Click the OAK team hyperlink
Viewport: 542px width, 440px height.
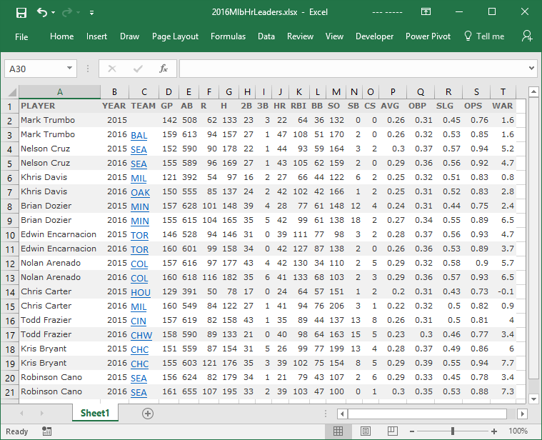[139, 192]
